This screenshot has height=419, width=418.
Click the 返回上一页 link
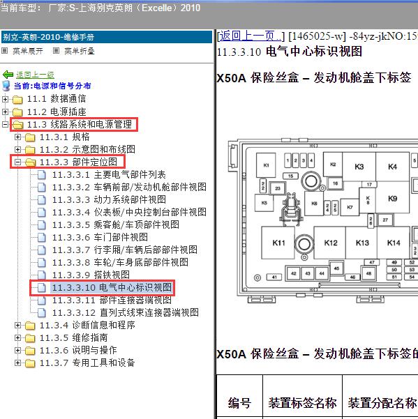point(251,36)
